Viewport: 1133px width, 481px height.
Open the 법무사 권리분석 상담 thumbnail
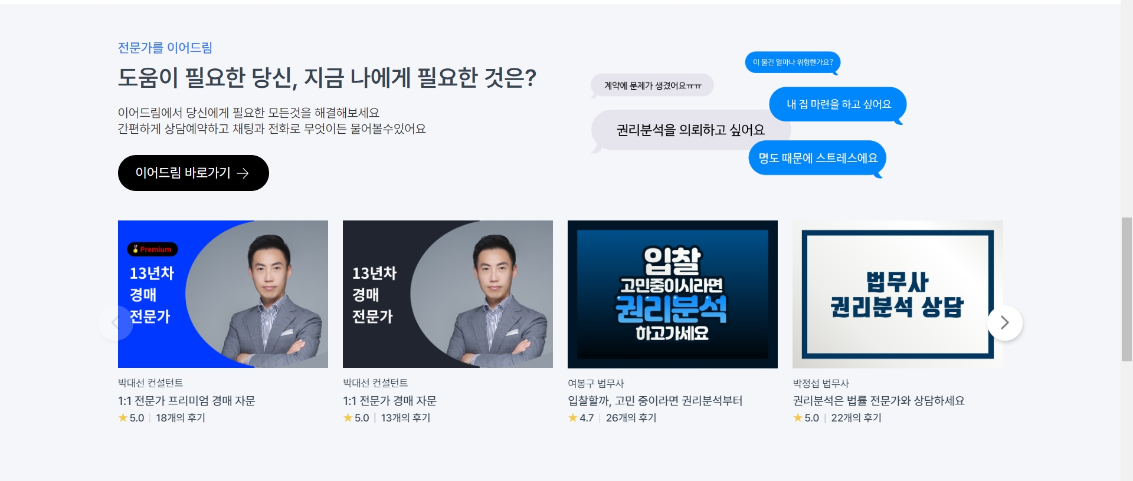click(898, 294)
